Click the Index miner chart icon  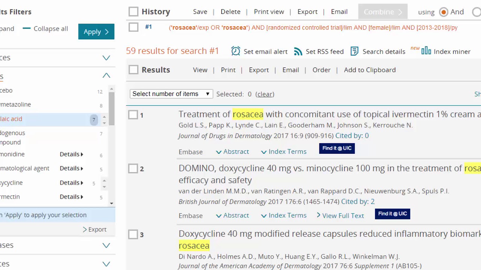pyautogui.click(x=426, y=50)
